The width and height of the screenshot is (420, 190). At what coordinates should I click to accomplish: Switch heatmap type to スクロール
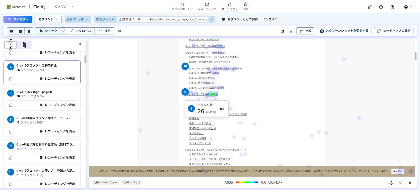[81, 31]
